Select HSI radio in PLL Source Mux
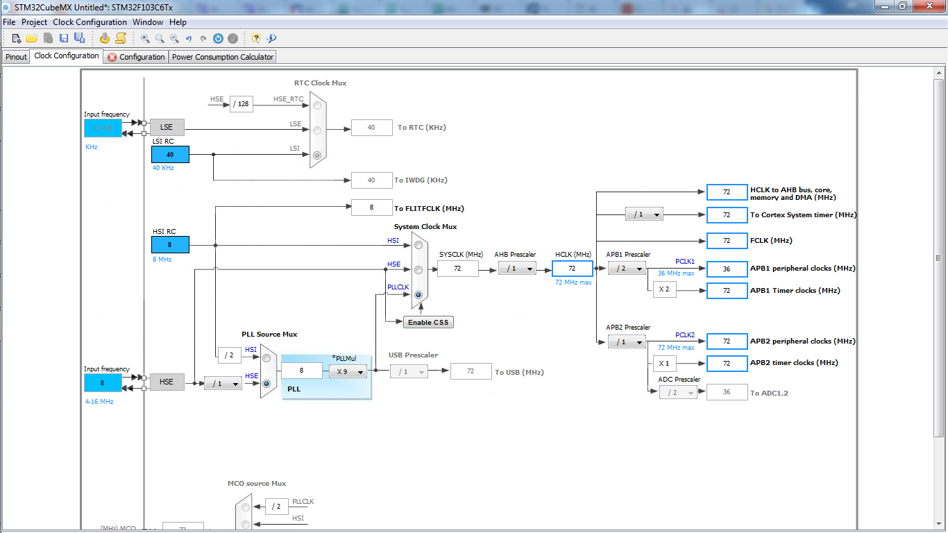 (x=266, y=358)
